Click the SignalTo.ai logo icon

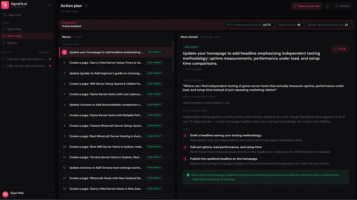coord(5,5)
